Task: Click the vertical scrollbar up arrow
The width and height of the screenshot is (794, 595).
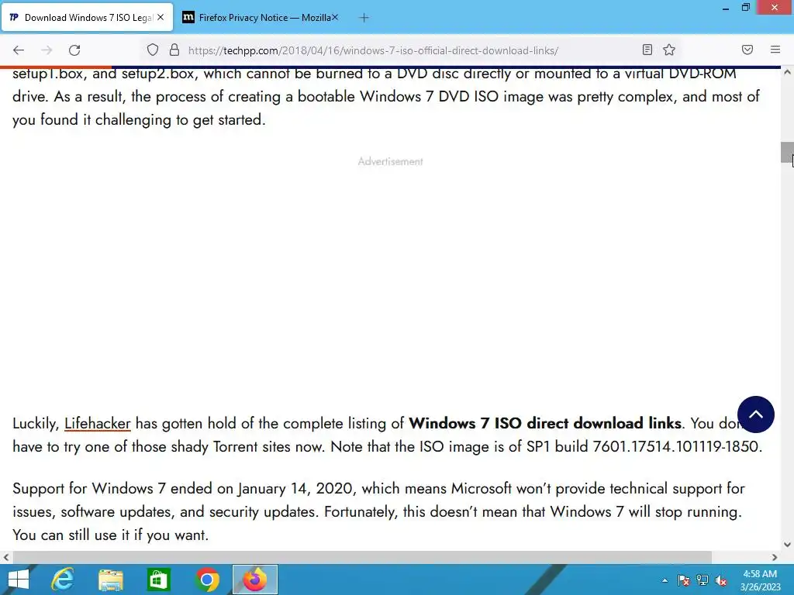Action: click(788, 72)
